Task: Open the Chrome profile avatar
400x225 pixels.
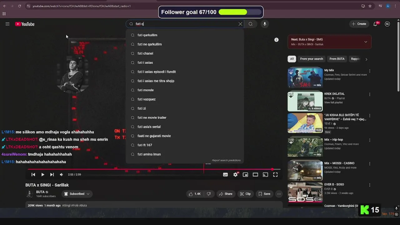Action: 388,6
